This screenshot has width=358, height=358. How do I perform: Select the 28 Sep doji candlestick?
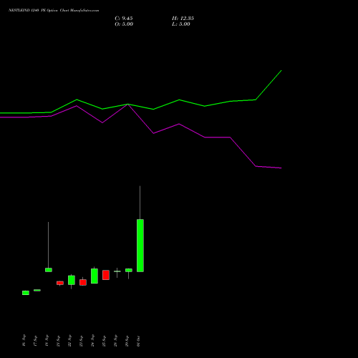(117, 271)
